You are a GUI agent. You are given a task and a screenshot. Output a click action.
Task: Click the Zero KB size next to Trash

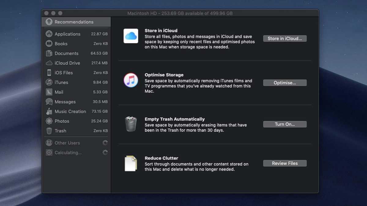coord(101,131)
